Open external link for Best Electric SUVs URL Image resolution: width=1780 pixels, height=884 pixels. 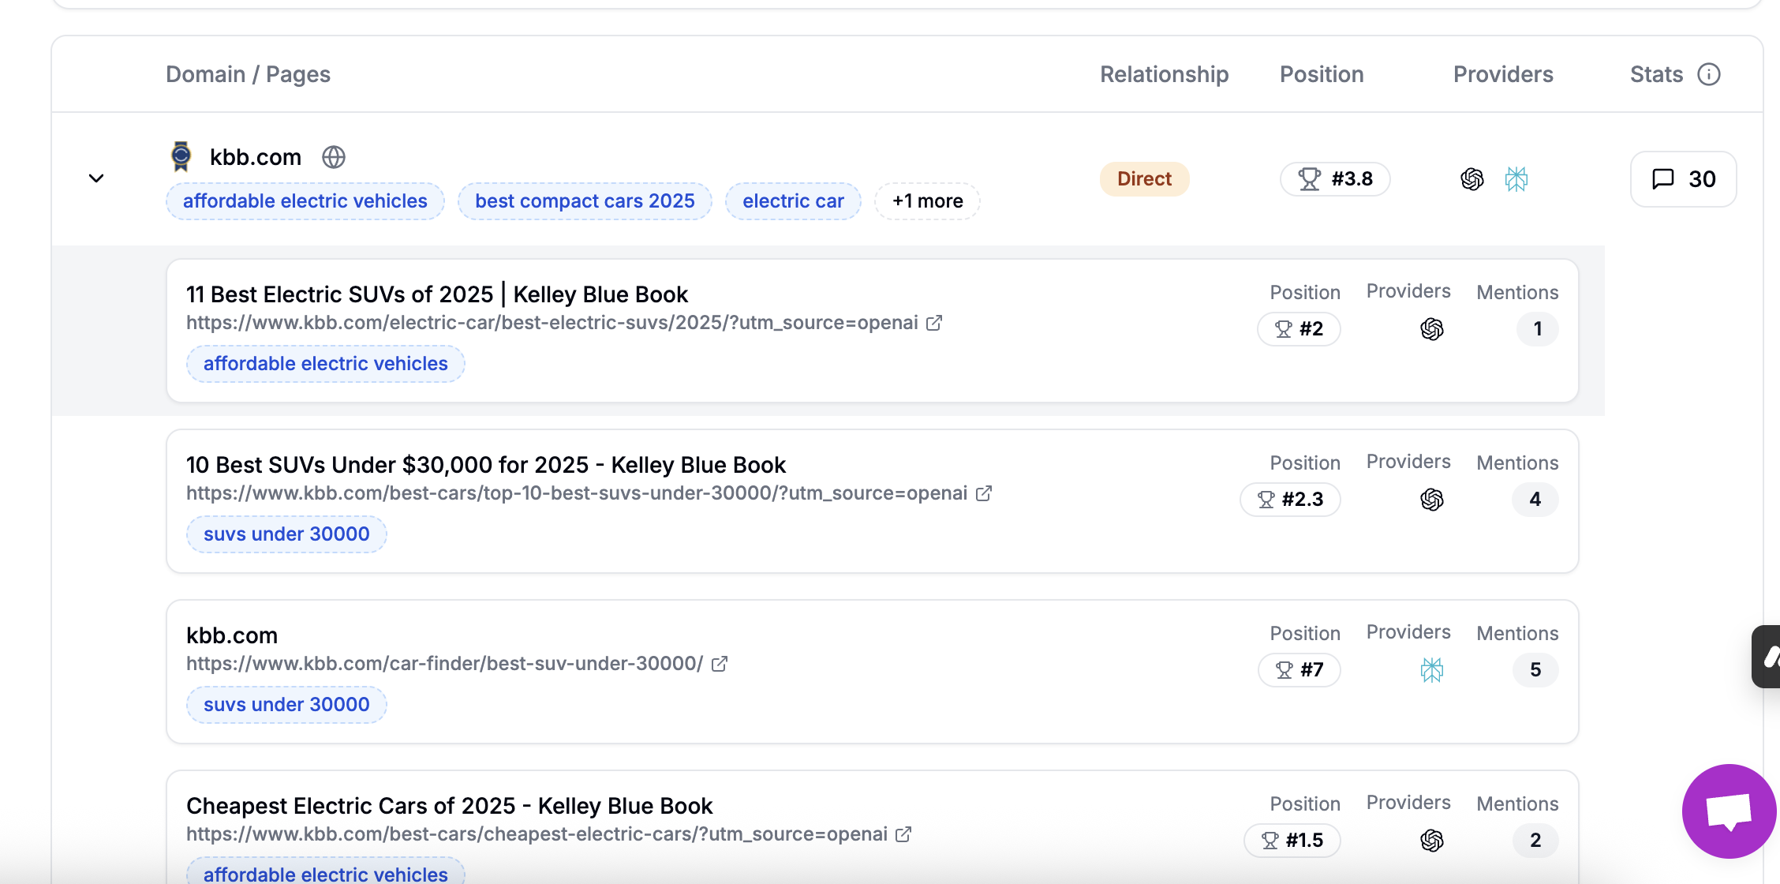(x=934, y=323)
